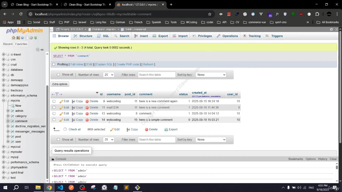342x192 pixels.
Task: Expand the mycrud database node
Action: (x=4, y=147)
